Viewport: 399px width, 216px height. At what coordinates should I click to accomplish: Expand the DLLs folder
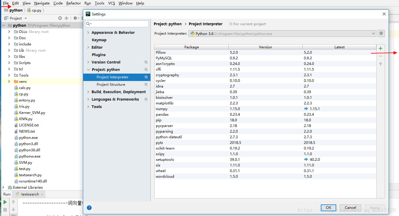click(9, 32)
